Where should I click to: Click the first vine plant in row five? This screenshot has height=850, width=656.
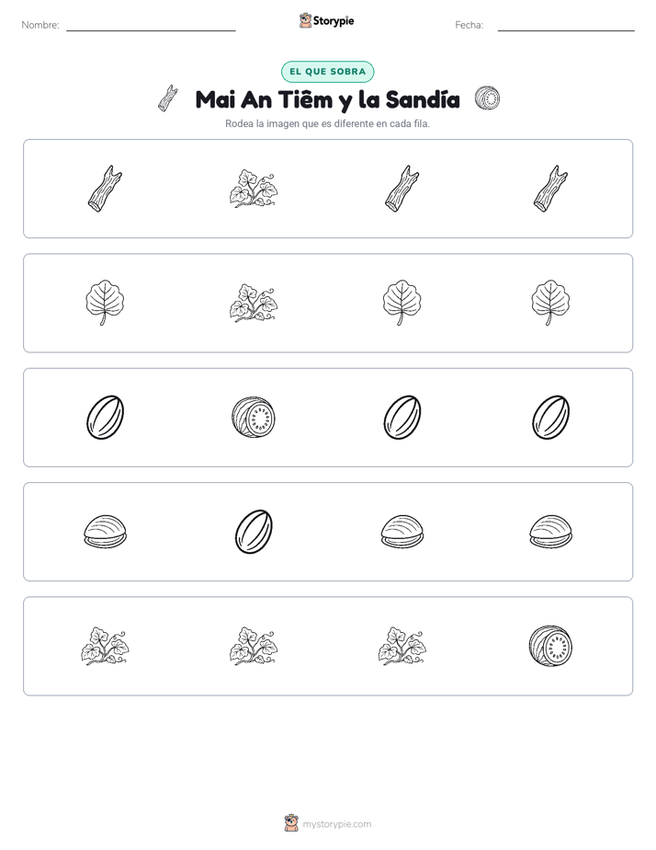(105, 646)
